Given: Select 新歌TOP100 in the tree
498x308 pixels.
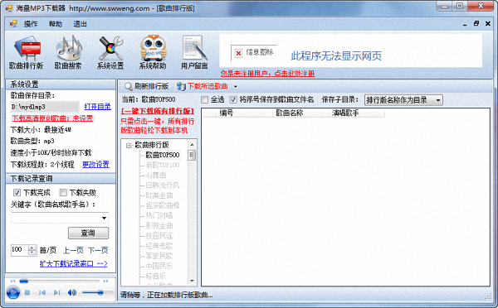Looking at the screenshot, I should (x=163, y=165).
